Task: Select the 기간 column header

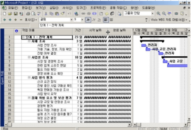Action: point(78,32)
